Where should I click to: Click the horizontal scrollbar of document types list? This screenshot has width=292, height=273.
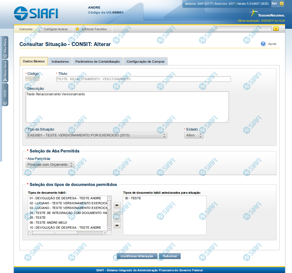tap(55, 233)
